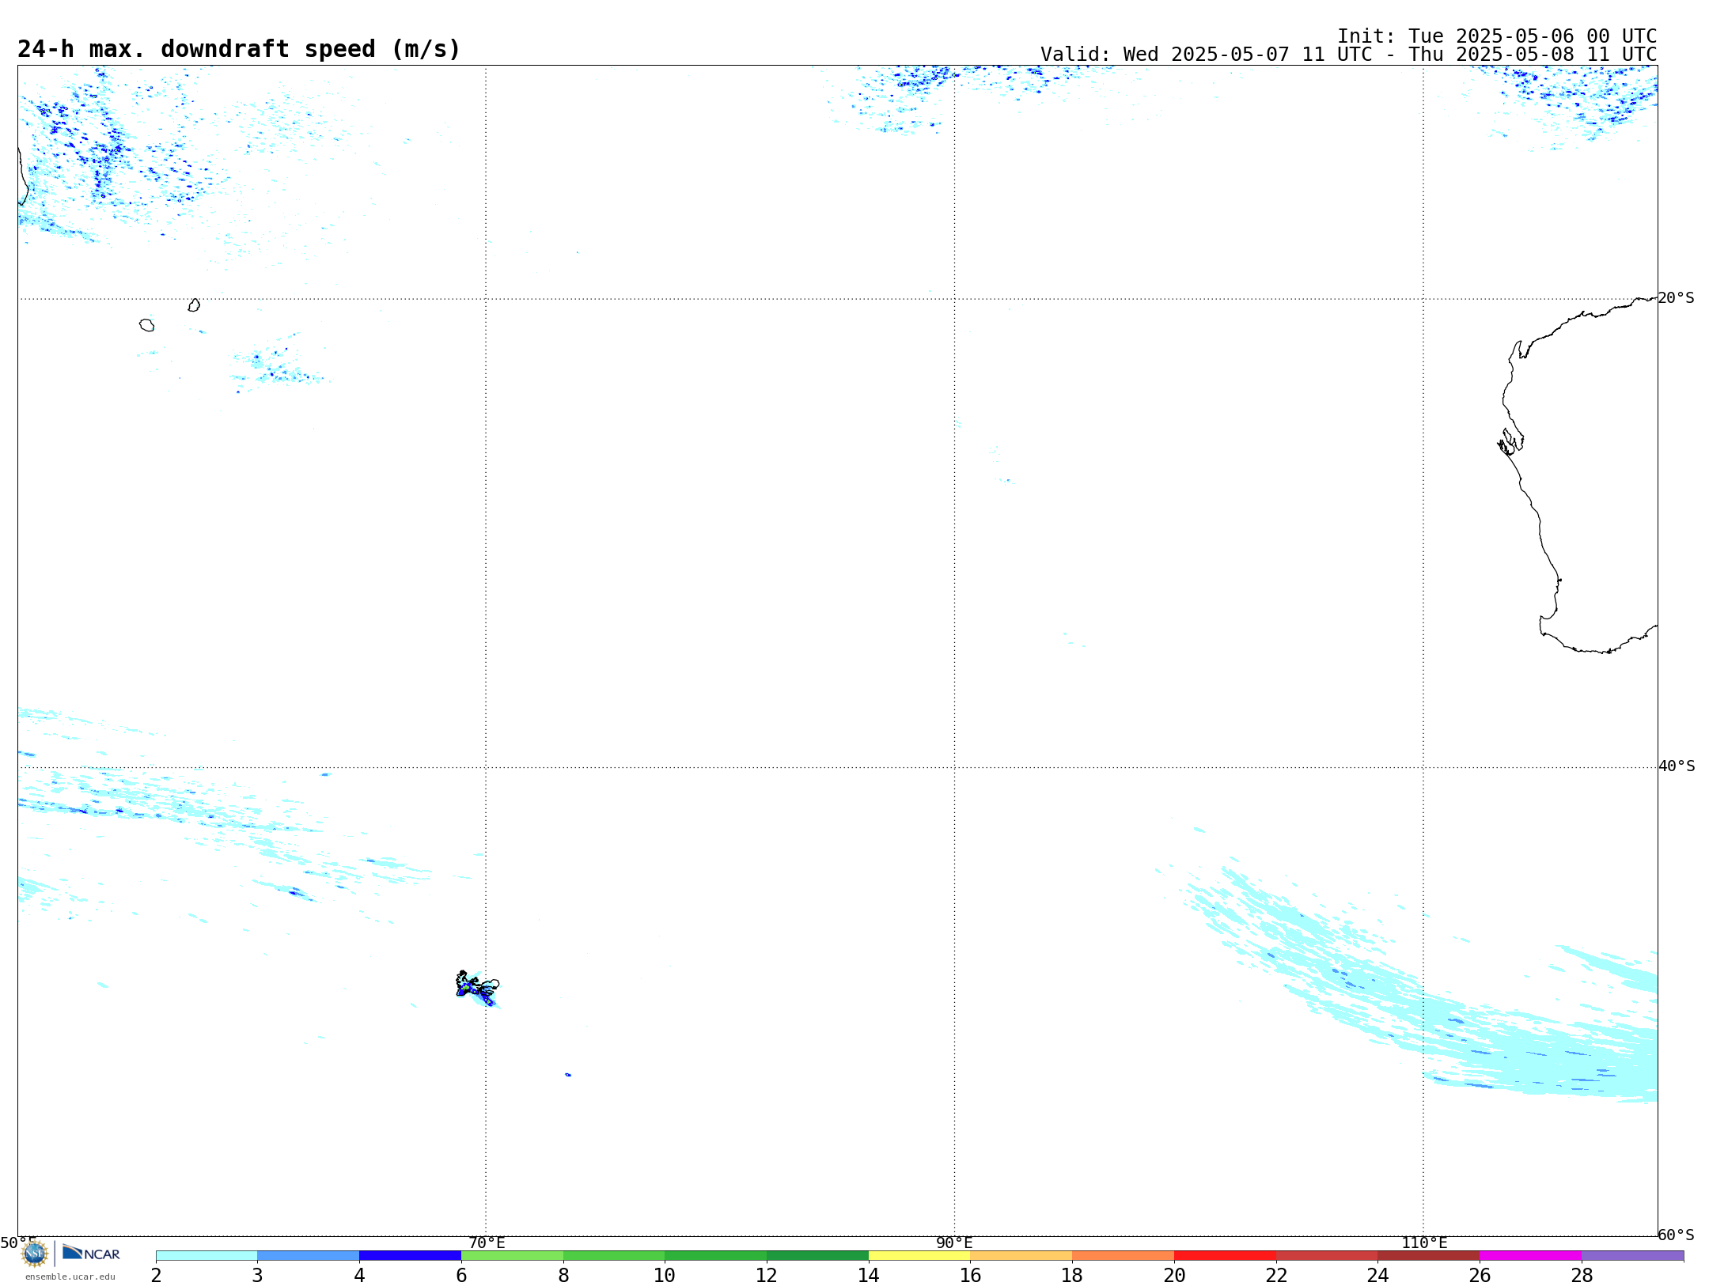Click the colorbar tick label '24'
Image resolution: width=1709 pixels, height=1286 pixels.
pyautogui.click(x=1378, y=1275)
